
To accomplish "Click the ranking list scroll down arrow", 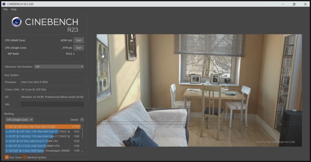I will point(82,152).
